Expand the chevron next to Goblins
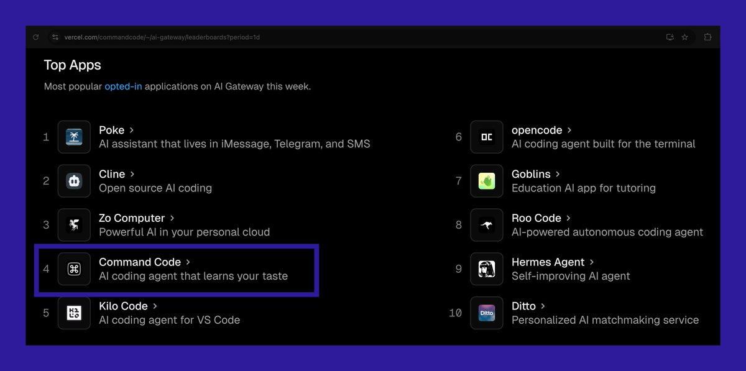The image size is (746, 371). 558,175
